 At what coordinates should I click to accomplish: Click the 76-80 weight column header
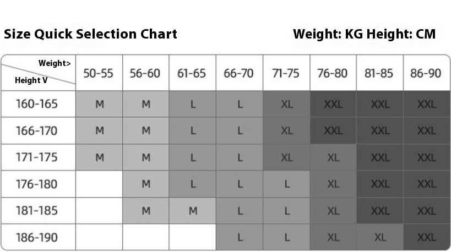[x=333, y=73]
